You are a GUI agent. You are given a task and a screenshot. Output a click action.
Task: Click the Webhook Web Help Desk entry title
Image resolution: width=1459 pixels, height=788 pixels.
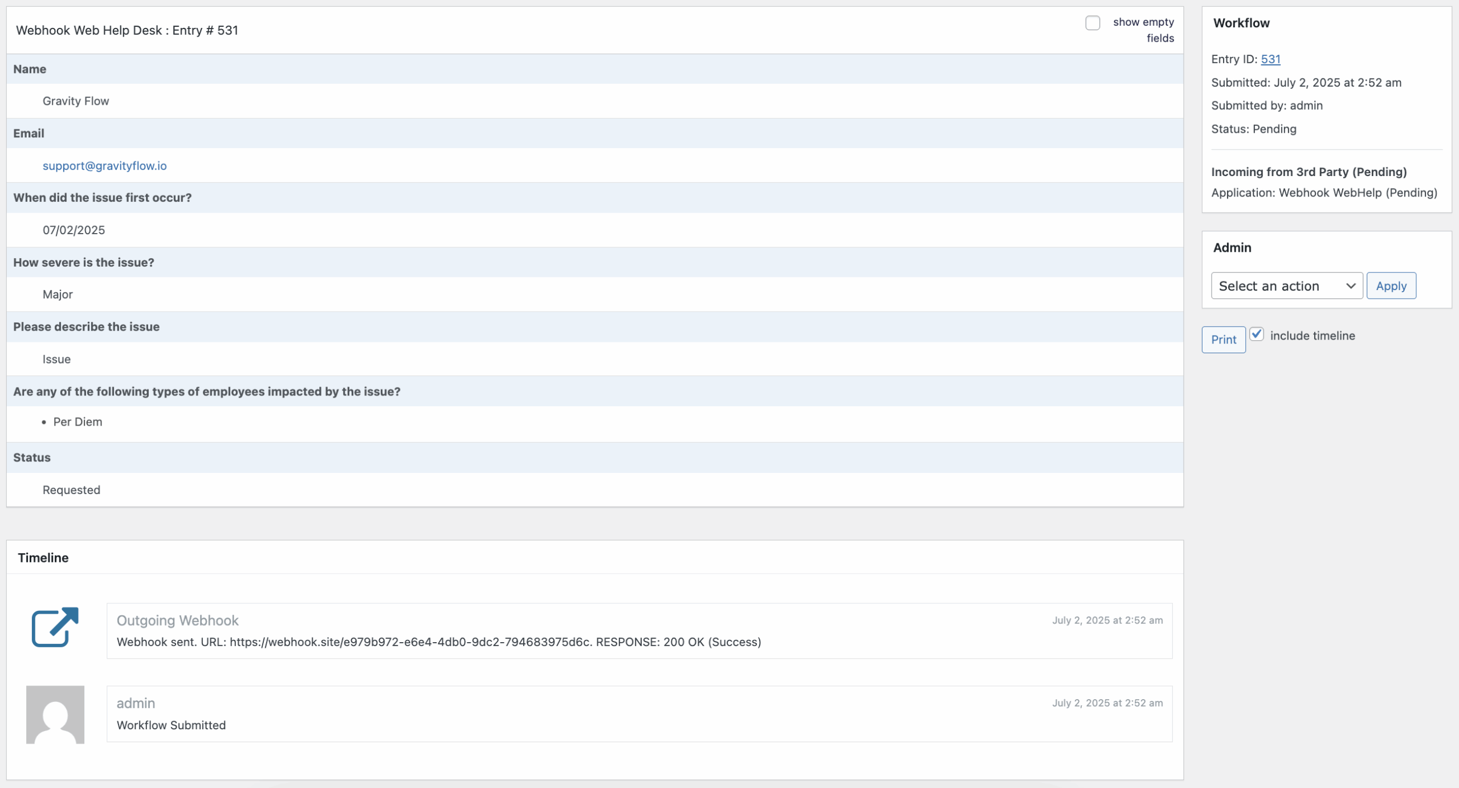[127, 30]
